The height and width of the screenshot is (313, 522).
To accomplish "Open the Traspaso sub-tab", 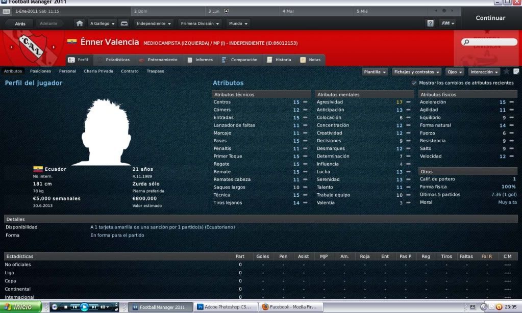I will point(156,71).
